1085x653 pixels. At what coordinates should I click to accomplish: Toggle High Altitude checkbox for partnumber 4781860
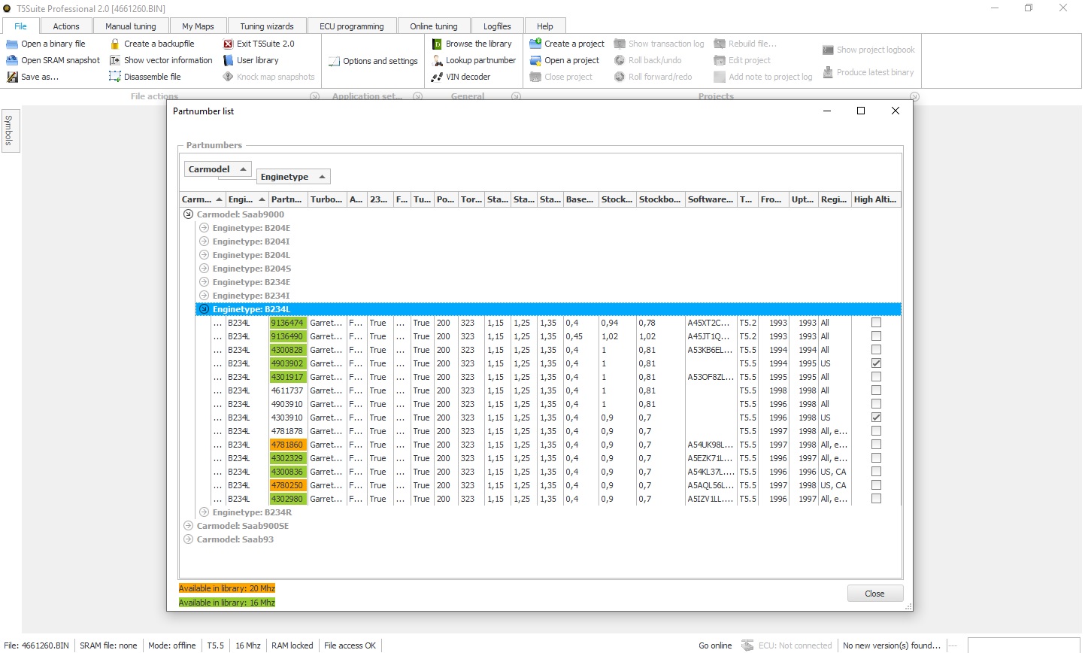(x=876, y=445)
